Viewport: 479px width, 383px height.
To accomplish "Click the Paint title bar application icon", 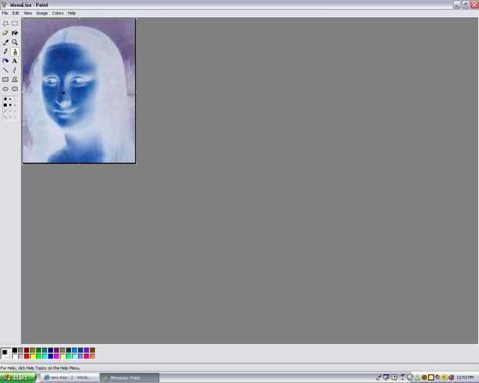I will 4,5.
